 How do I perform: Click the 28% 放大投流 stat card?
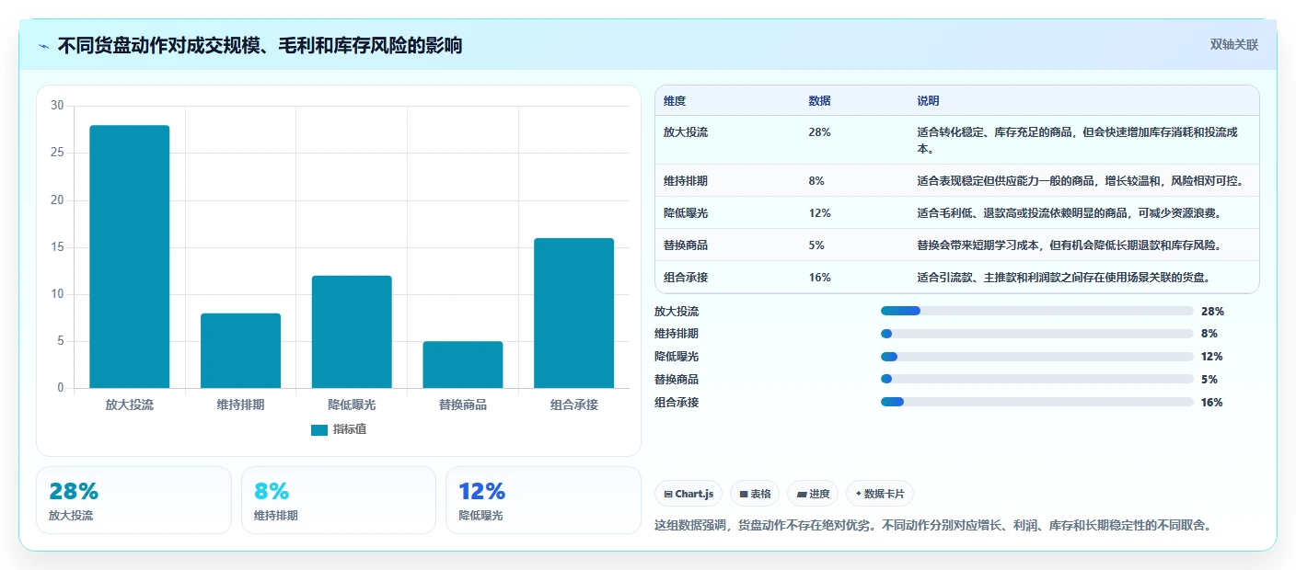[x=133, y=500]
